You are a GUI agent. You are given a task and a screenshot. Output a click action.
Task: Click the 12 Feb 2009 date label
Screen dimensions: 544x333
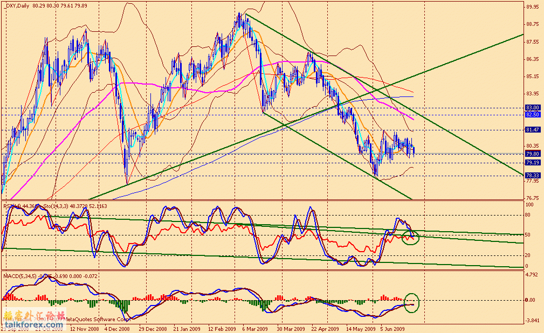(222, 329)
